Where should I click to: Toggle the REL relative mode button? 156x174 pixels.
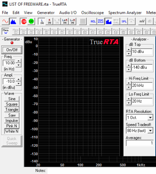93,22
